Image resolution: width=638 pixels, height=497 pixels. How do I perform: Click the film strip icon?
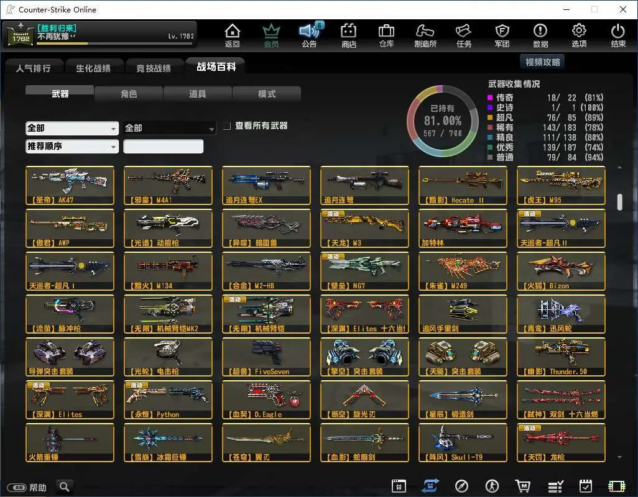pyautogui.click(x=616, y=486)
